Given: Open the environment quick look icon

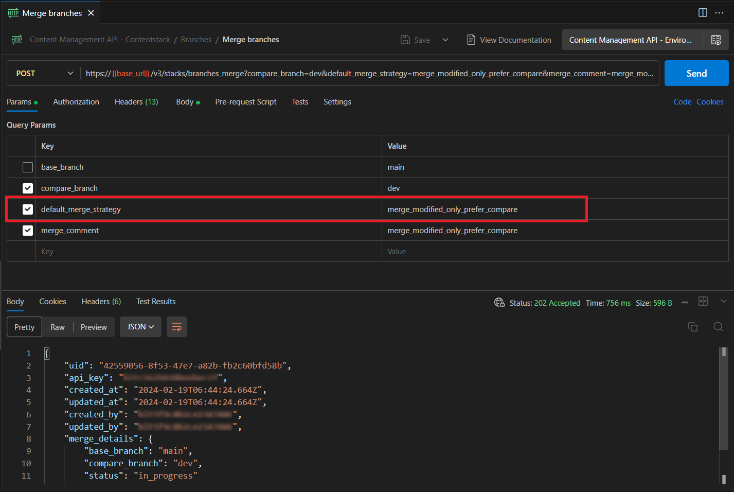Looking at the screenshot, I should (x=716, y=40).
